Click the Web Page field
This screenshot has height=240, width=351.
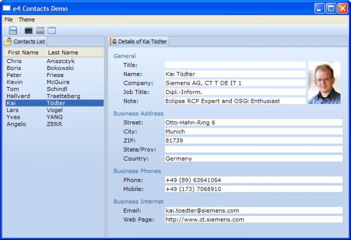point(254,220)
